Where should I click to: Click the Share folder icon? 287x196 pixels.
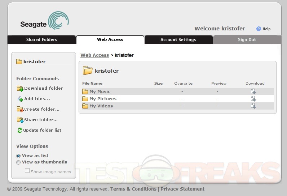point(20,120)
